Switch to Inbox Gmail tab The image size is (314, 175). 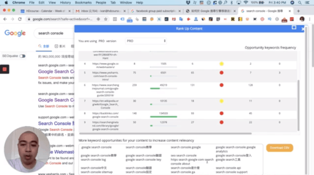tap(101, 11)
